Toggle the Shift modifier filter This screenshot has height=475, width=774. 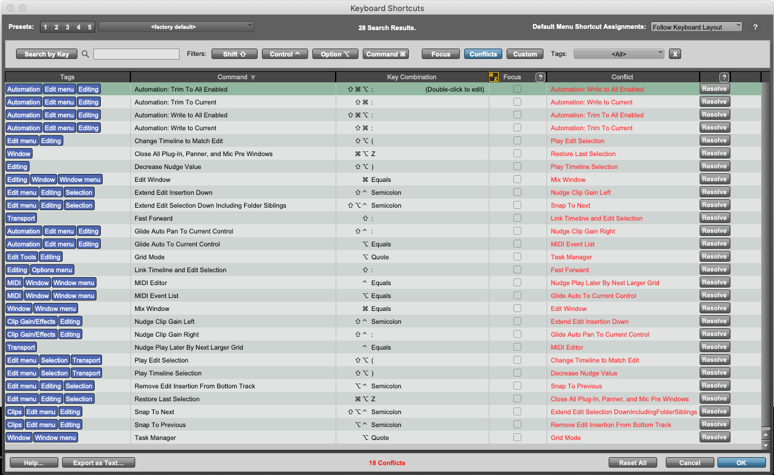tap(234, 54)
